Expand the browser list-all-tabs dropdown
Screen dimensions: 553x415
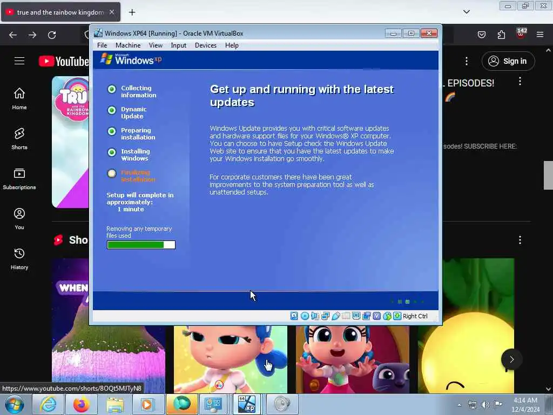pos(466,12)
